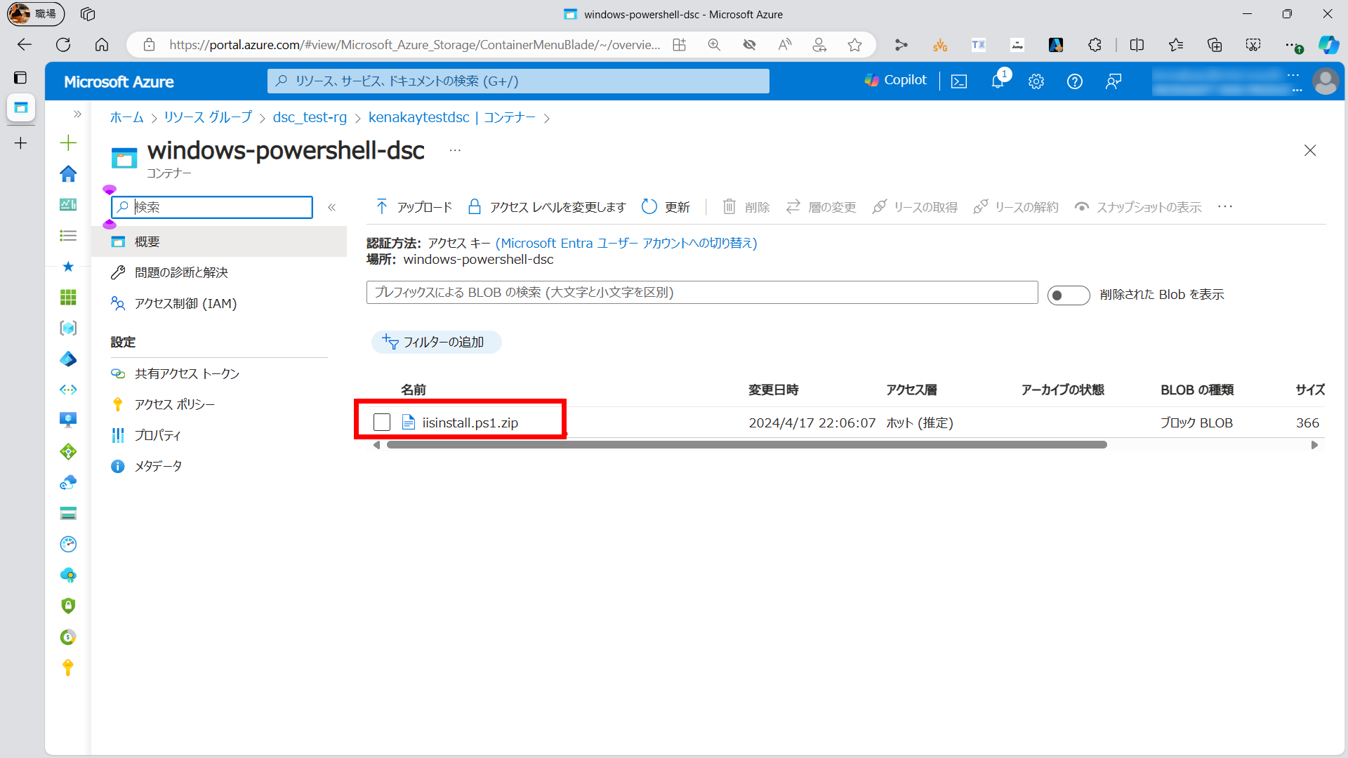Open Shared access tokens menu item

(x=187, y=373)
